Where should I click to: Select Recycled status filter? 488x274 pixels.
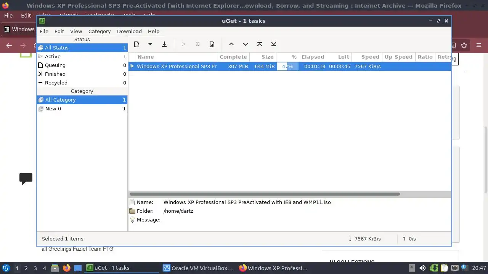82,83
